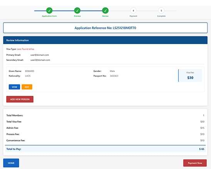Click the nationality value LAOS

pyautogui.click(x=28, y=76)
